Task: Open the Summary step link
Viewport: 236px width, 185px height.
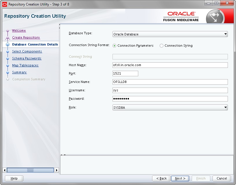Action: pos(19,72)
